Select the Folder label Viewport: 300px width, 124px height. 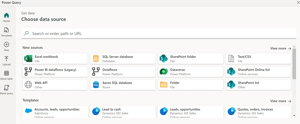(x=175, y=83)
